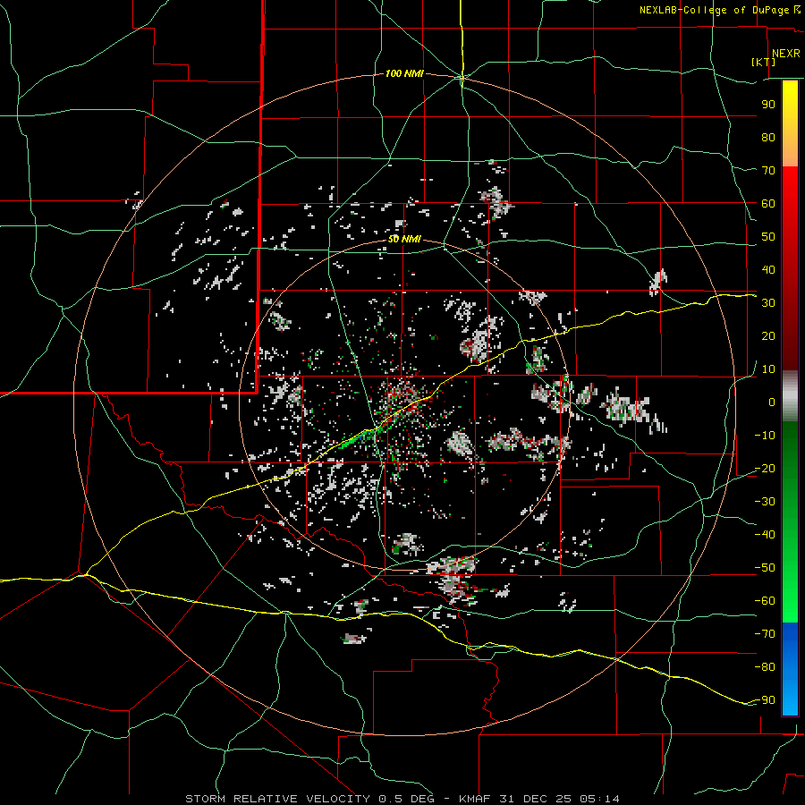Click the -10 value on the velocity scale
805x805 pixels.
point(765,436)
